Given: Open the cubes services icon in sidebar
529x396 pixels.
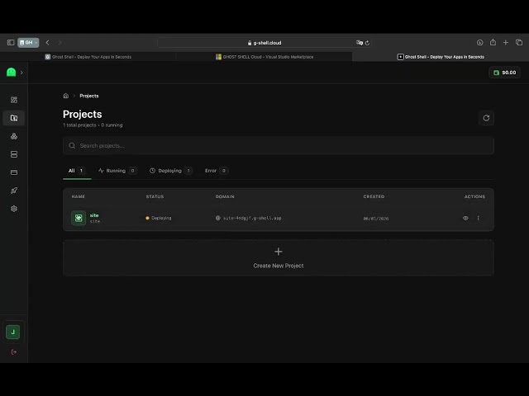Looking at the screenshot, I should 14,136.
